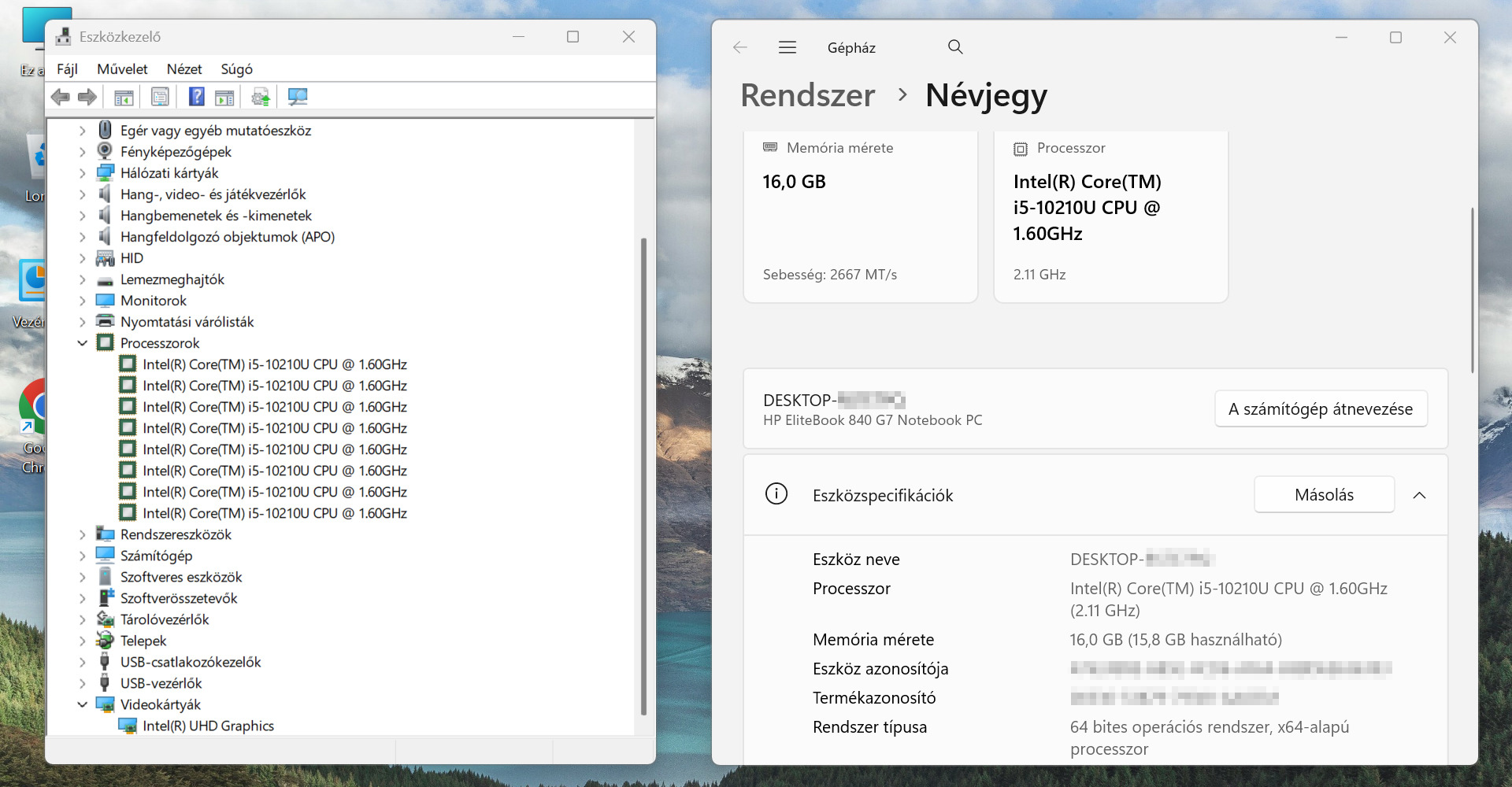Click the display icon next to Monitorok

[105, 301]
